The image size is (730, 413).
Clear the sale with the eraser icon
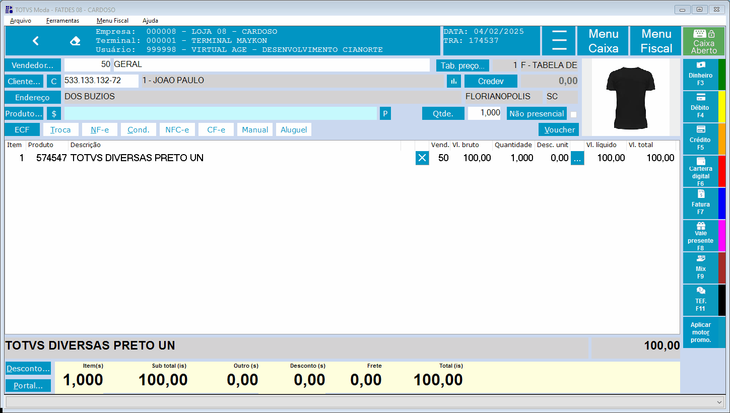[x=75, y=41]
